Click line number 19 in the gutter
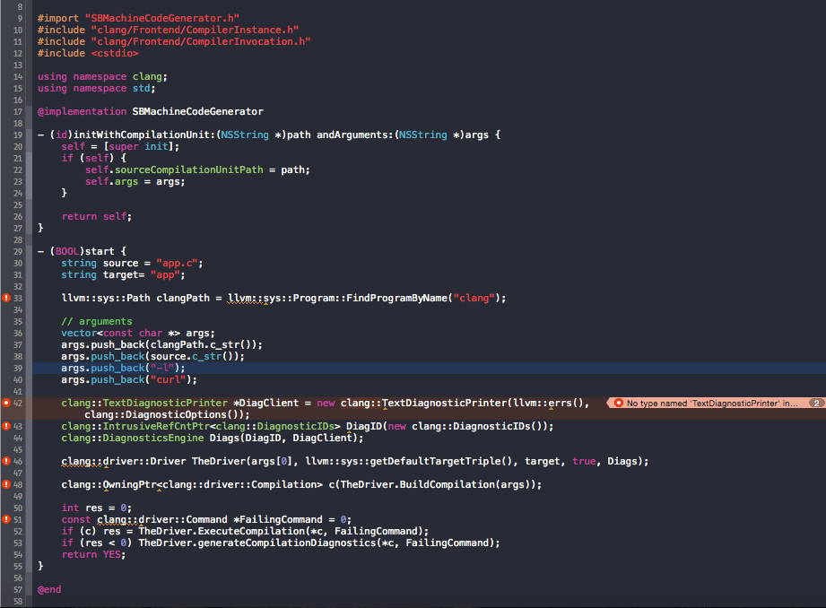826x608 pixels. click(18, 135)
